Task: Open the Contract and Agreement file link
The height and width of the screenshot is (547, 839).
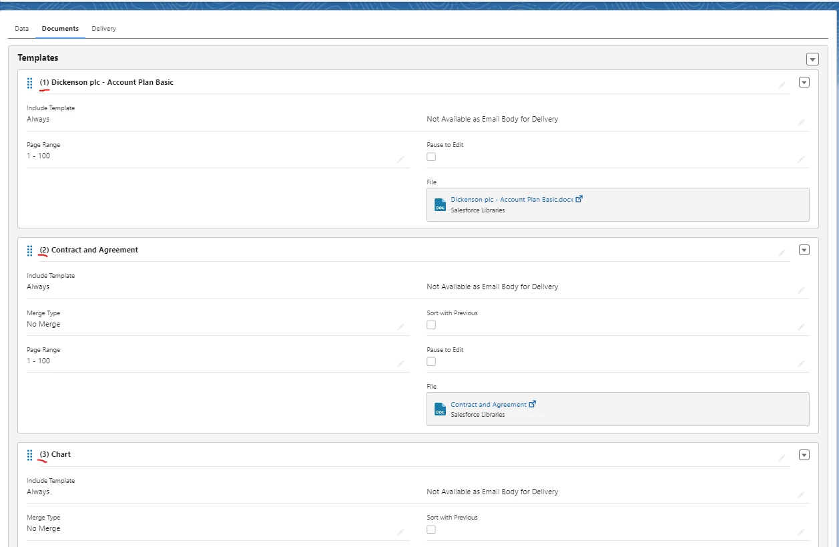Action: (488, 403)
